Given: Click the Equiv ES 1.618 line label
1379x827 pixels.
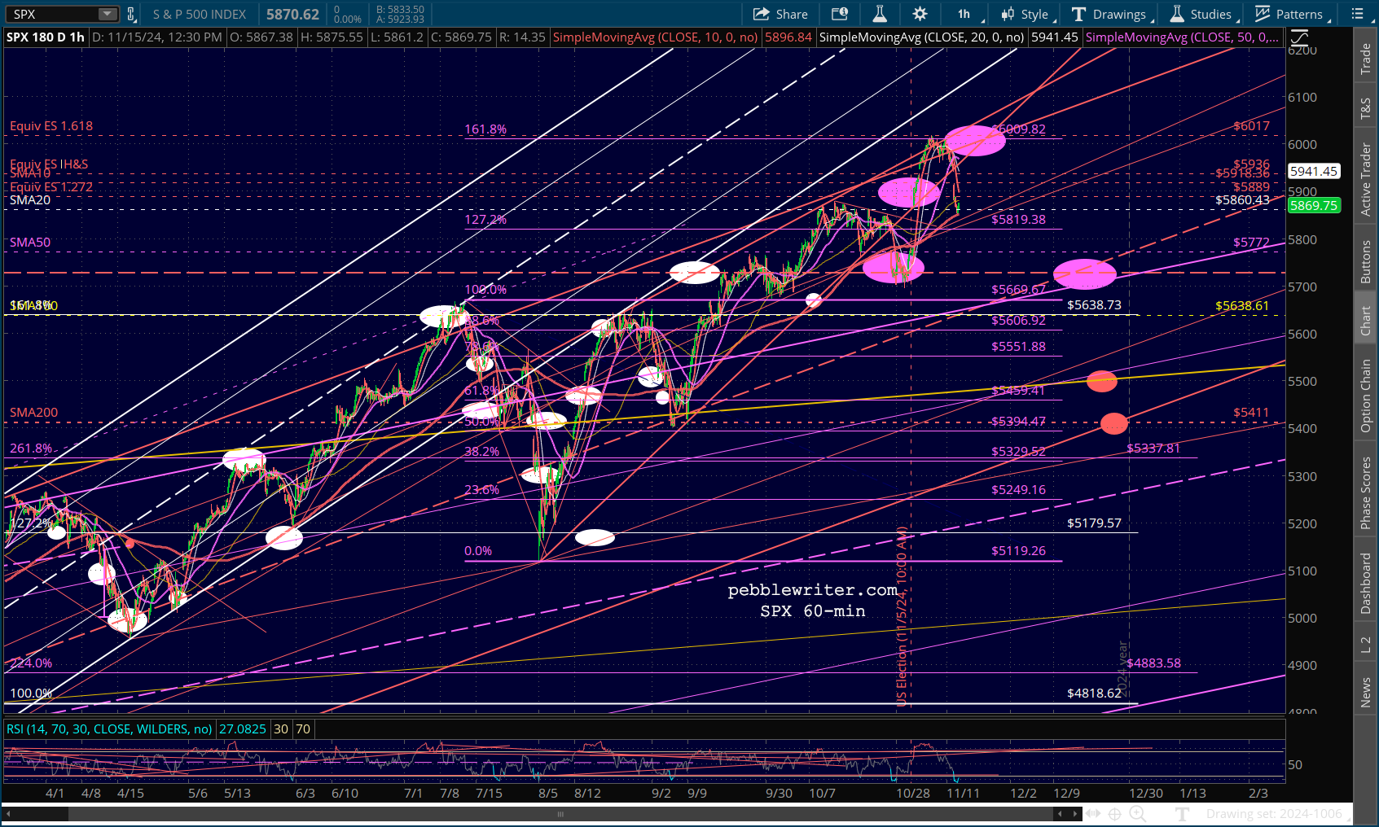Looking at the screenshot, I should click(51, 126).
